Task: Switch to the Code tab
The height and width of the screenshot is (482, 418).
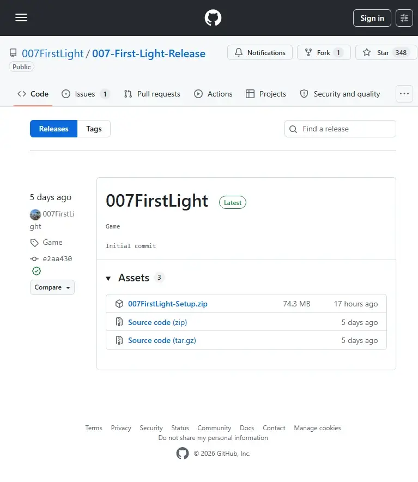Action: pyautogui.click(x=33, y=94)
